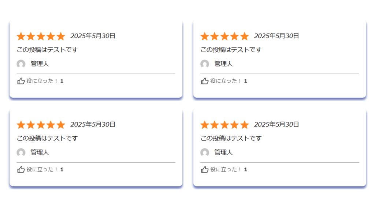Screen dimensions: 375x210
Task: Click the fifth star in top-left card rating
Action: point(61,36)
